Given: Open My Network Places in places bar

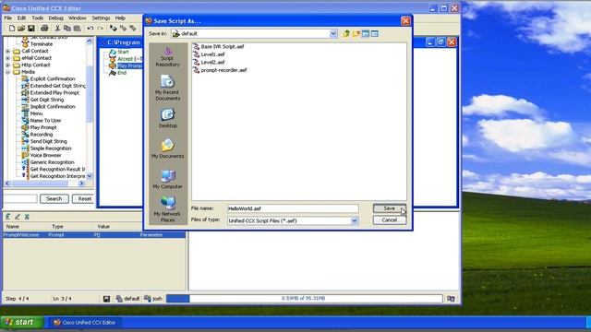Looking at the screenshot, I should (168, 209).
